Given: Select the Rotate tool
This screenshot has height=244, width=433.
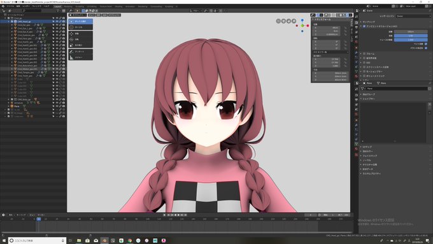Looking at the screenshot, I should pyautogui.click(x=80, y=39).
